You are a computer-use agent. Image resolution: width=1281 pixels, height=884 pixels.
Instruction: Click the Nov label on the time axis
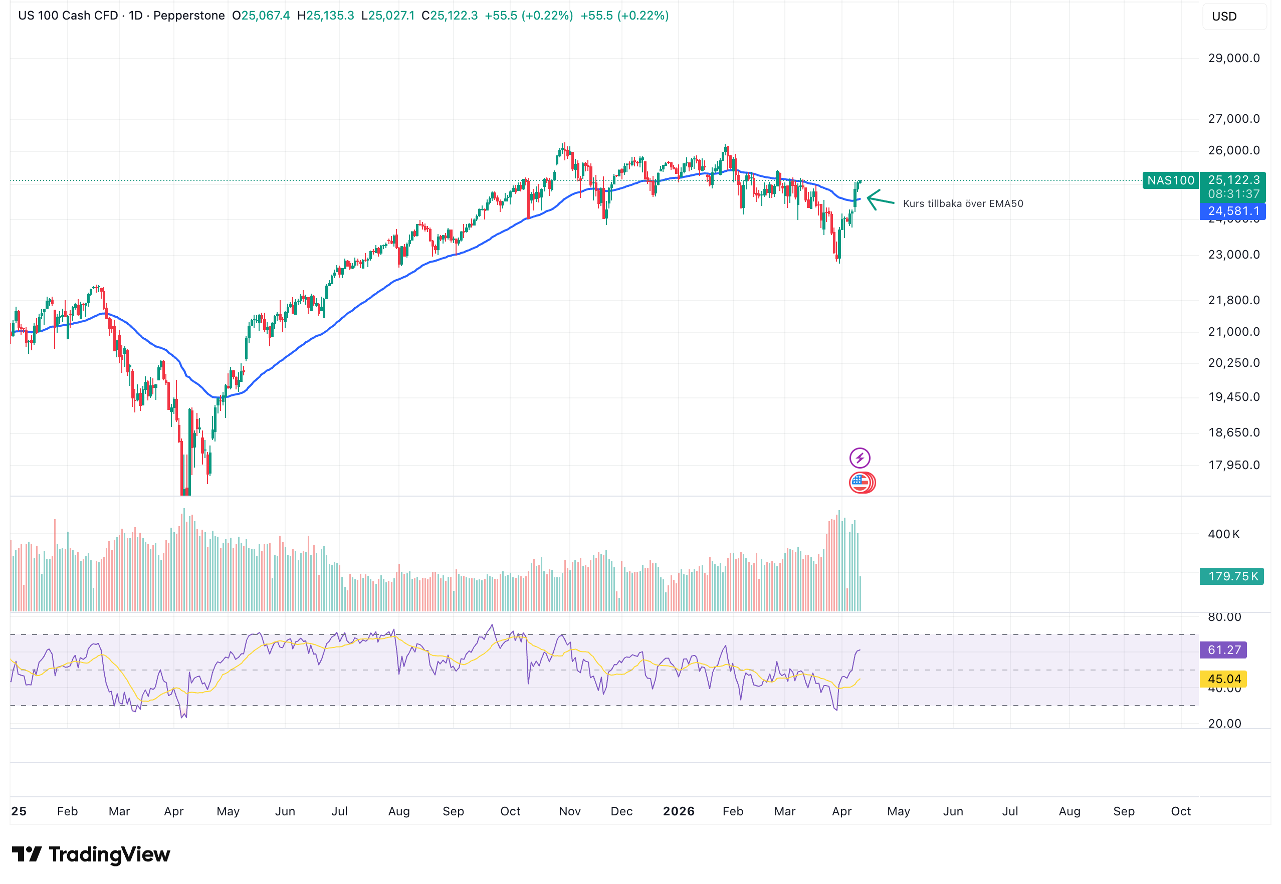[x=569, y=811]
